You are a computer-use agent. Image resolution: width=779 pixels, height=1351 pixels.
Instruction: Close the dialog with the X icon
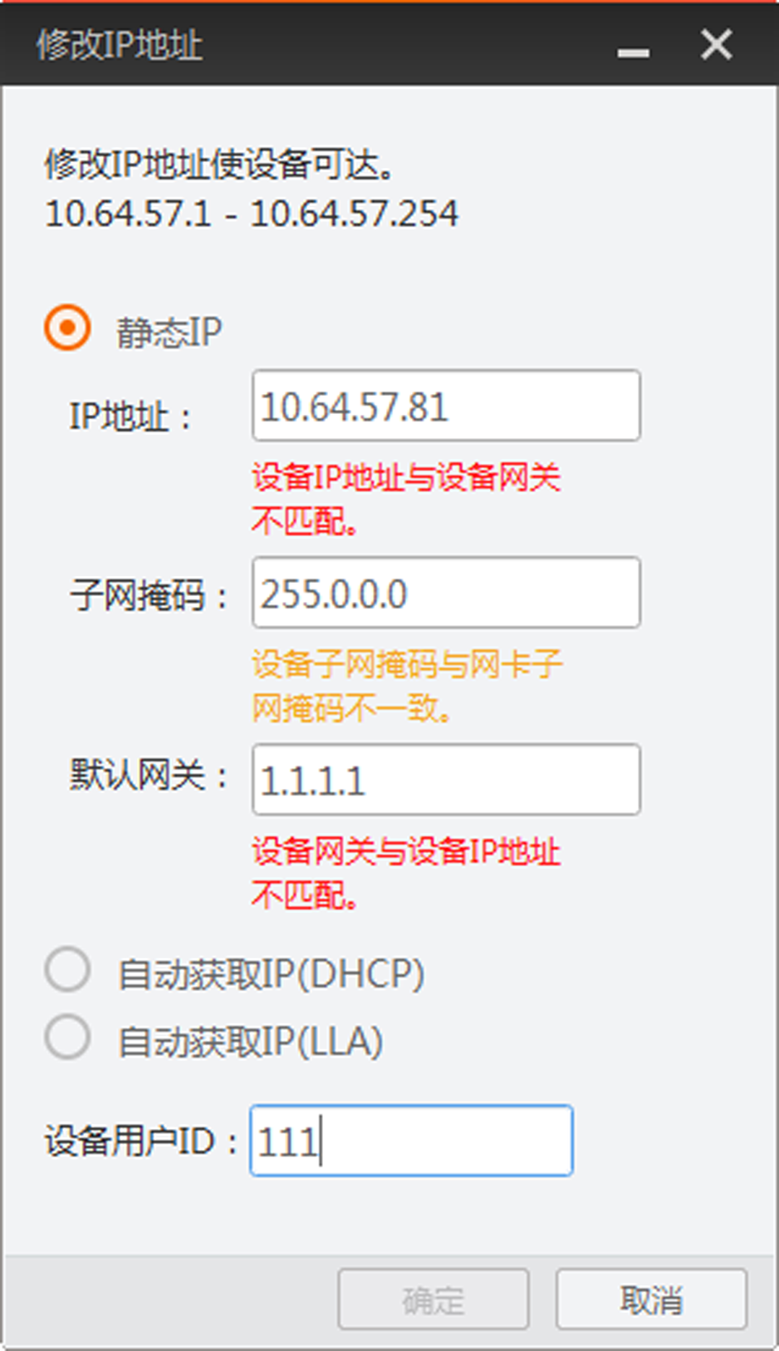click(716, 45)
